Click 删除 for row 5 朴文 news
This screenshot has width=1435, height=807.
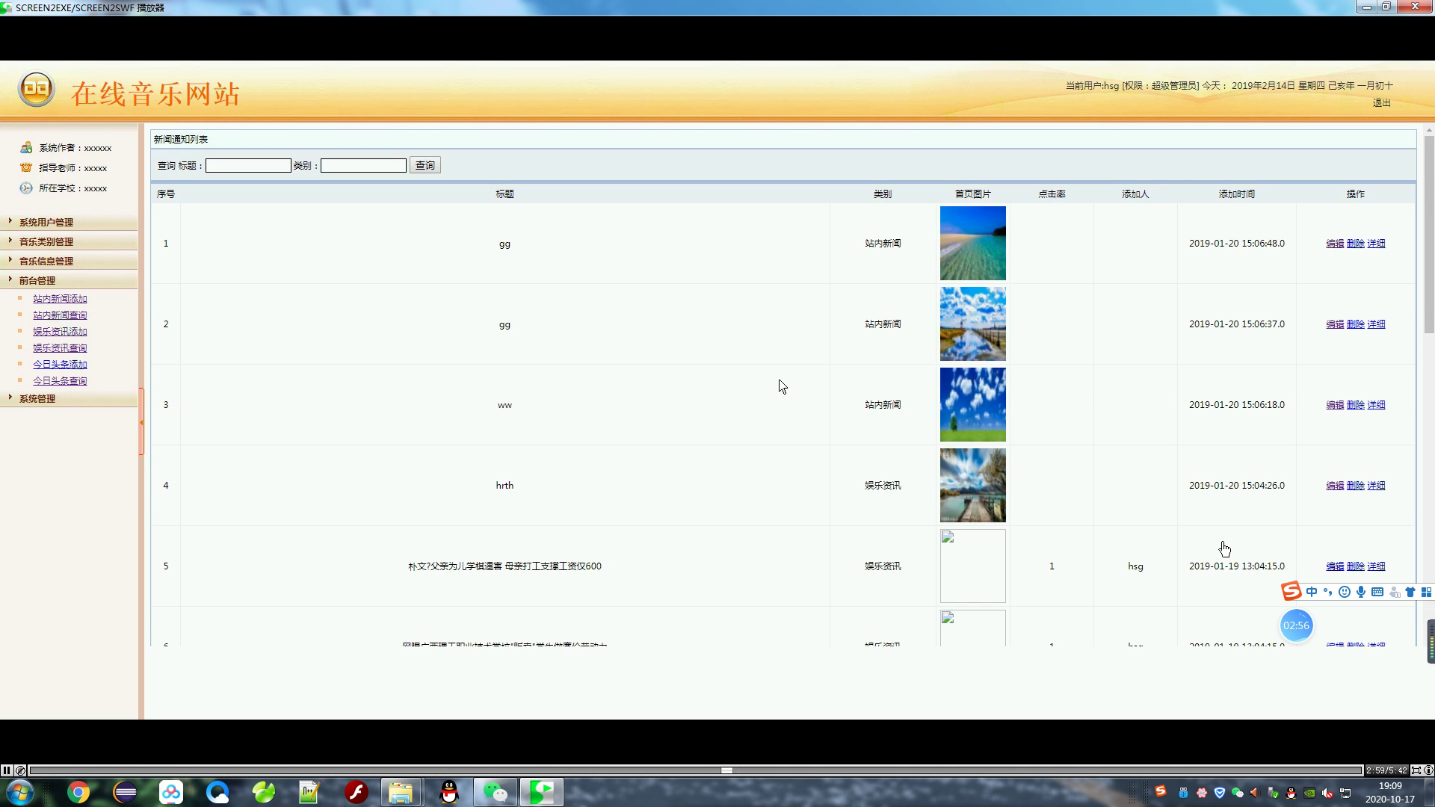click(x=1356, y=566)
